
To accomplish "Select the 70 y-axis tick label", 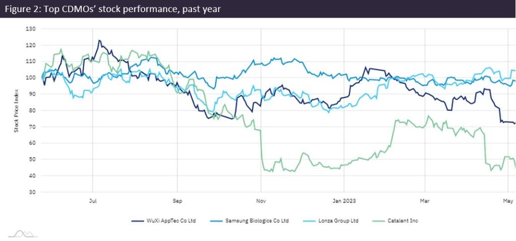I will (32, 127).
